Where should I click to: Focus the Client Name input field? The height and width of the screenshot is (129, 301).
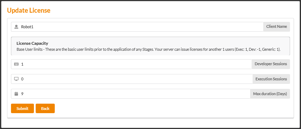(137, 27)
